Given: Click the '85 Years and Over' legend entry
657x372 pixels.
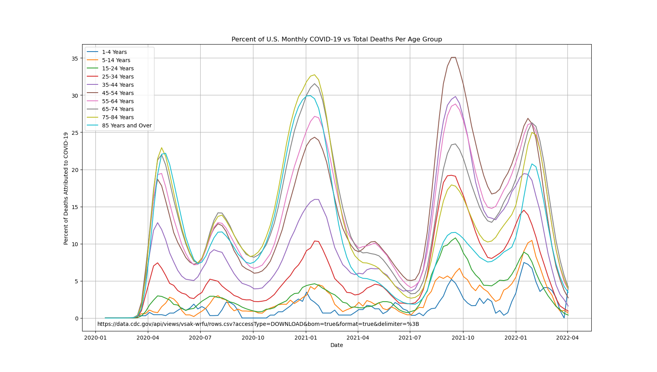Looking at the screenshot, I should pyautogui.click(x=127, y=125).
